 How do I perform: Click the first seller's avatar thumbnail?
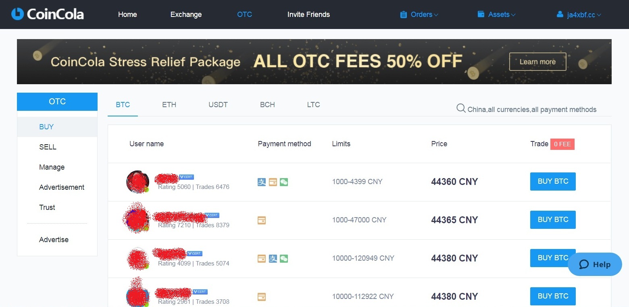coord(137,182)
